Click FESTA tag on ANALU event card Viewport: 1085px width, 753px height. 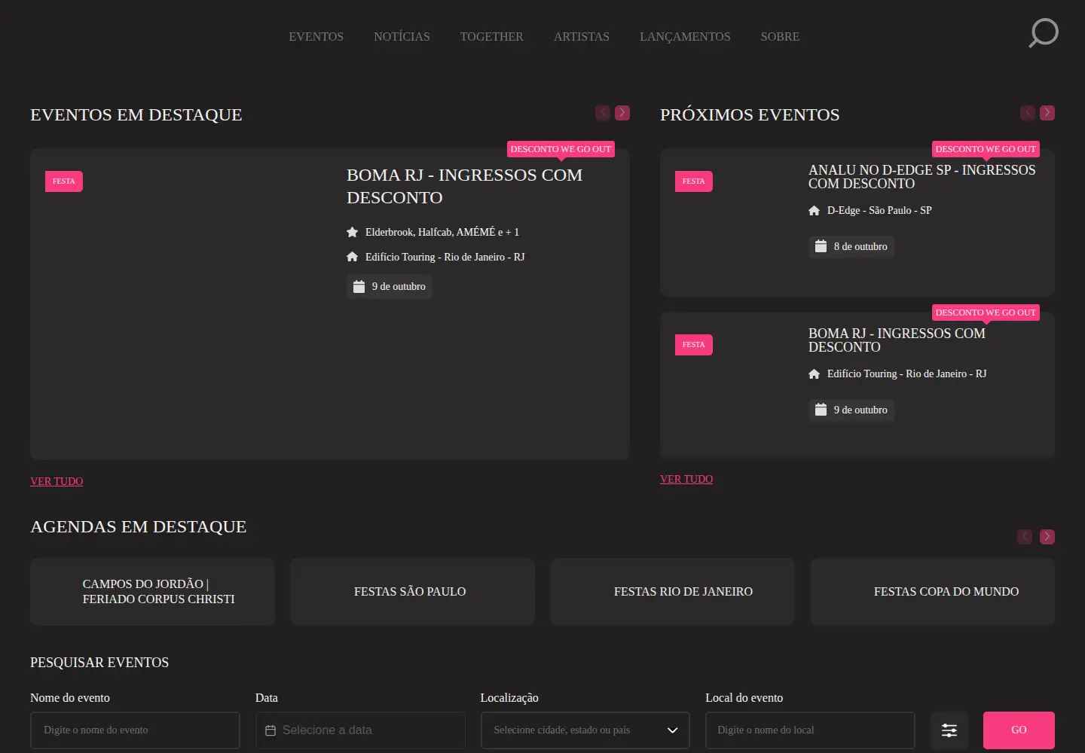693,181
